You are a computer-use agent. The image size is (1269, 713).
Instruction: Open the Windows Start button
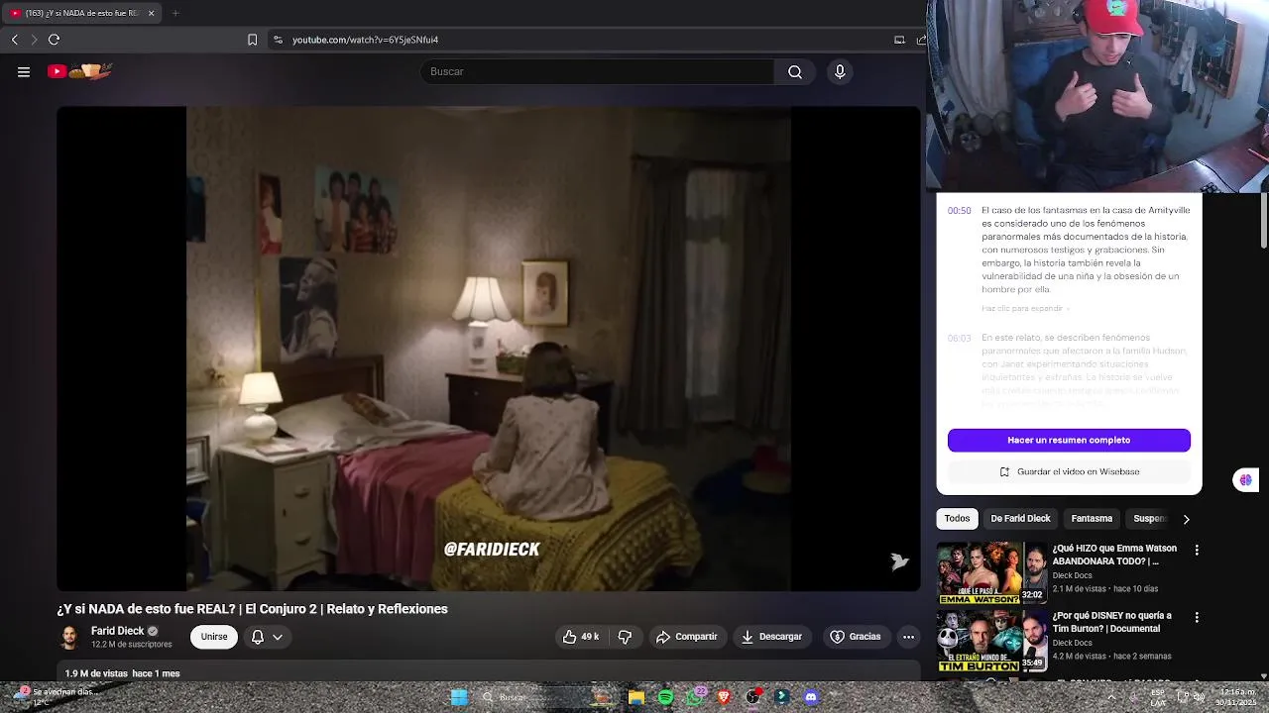tap(459, 697)
